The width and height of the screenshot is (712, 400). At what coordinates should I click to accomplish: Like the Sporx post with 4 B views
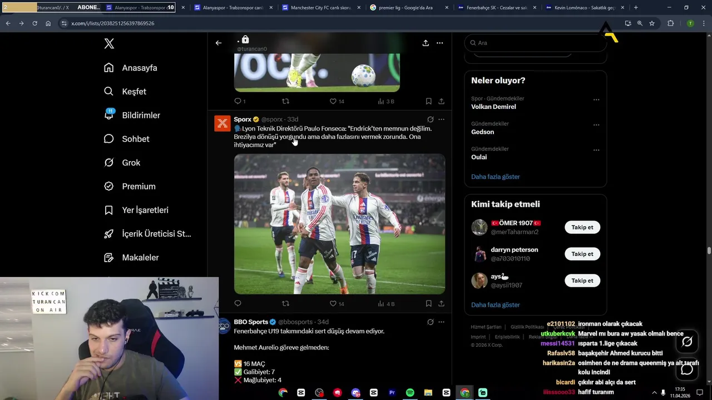[x=337, y=304]
